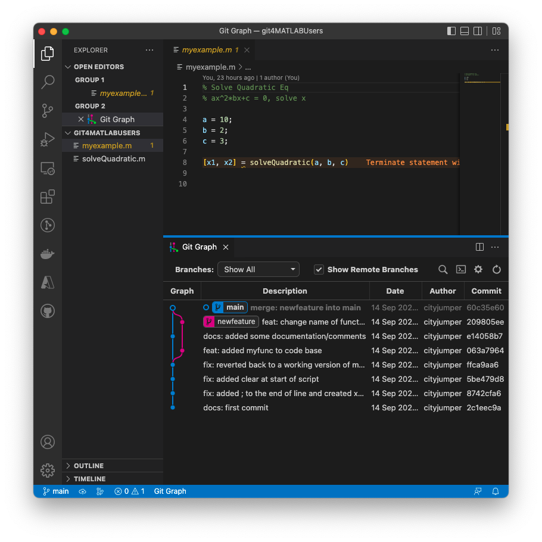Click the Date column header
The image size is (542, 542).
point(395,291)
